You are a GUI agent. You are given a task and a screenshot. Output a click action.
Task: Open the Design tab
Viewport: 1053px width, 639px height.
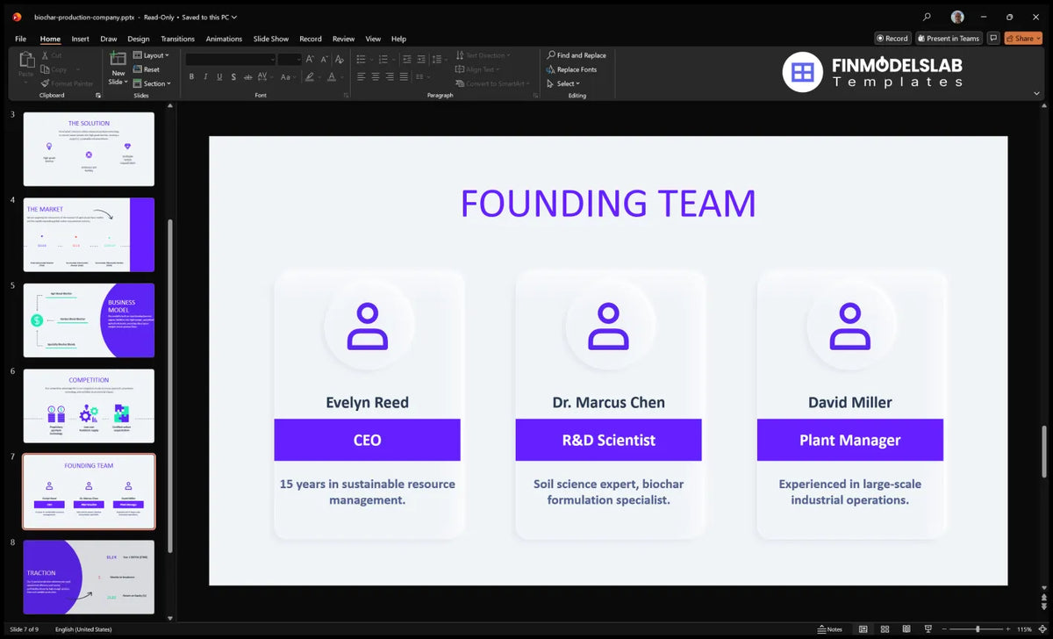coord(138,39)
